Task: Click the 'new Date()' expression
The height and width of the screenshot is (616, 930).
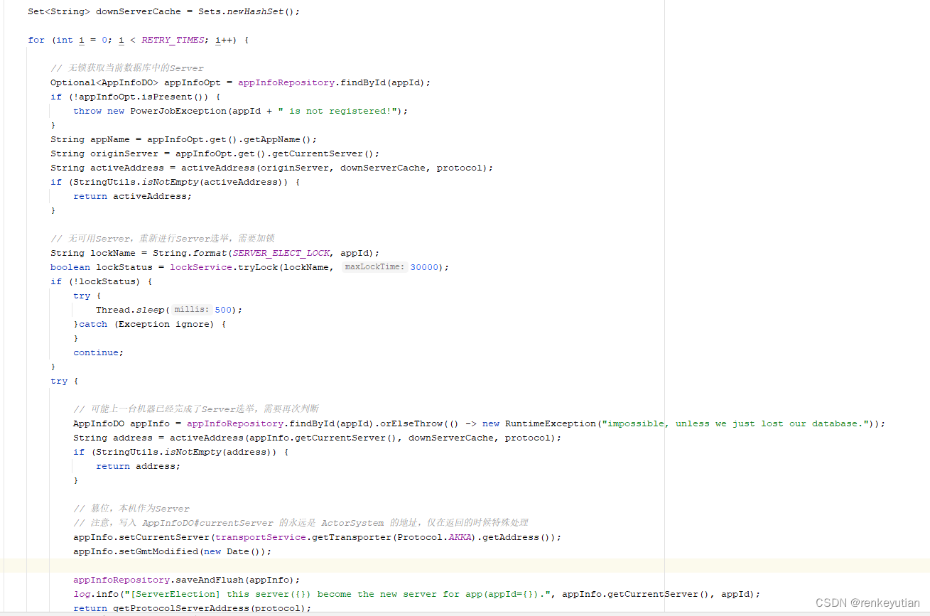Action: point(232,551)
